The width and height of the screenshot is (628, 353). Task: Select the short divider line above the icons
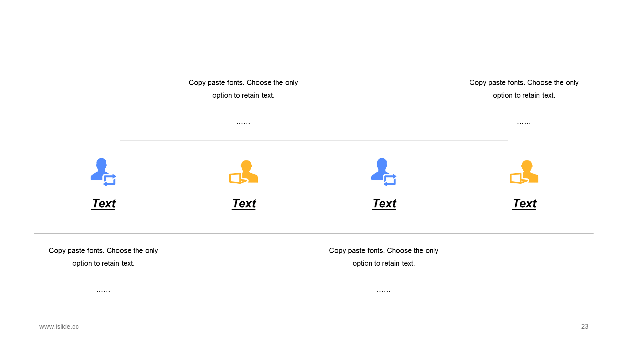click(x=314, y=141)
